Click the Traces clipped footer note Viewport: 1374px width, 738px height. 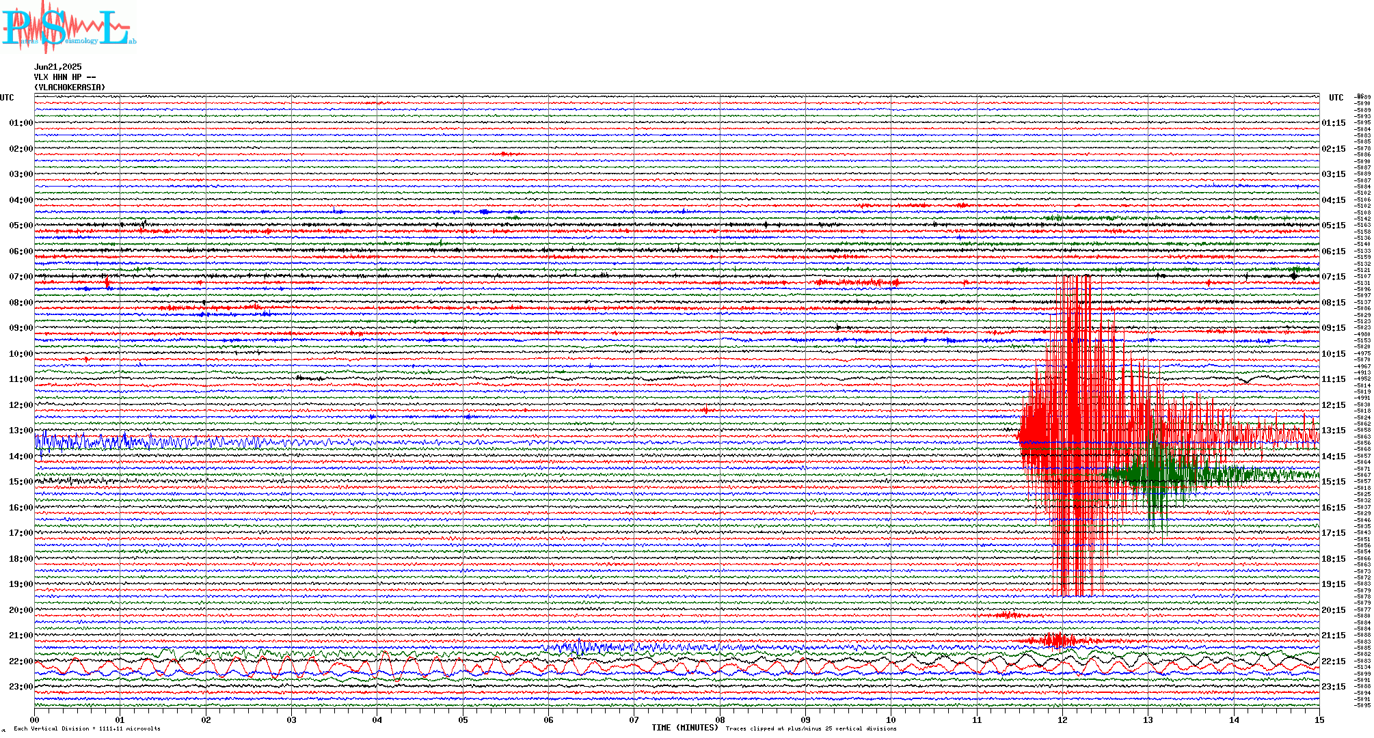(811, 728)
